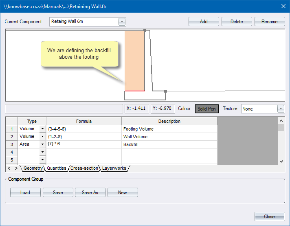290x226 pixels.
Task: Click the Solid Pen colour swatch
Action: coord(207,109)
